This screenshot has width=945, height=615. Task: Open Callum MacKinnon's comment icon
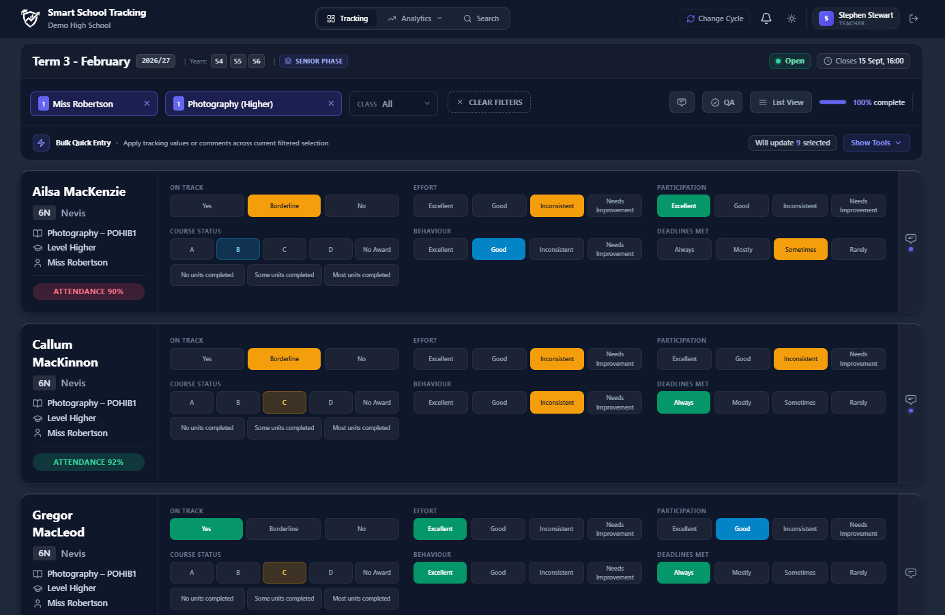[x=910, y=399]
